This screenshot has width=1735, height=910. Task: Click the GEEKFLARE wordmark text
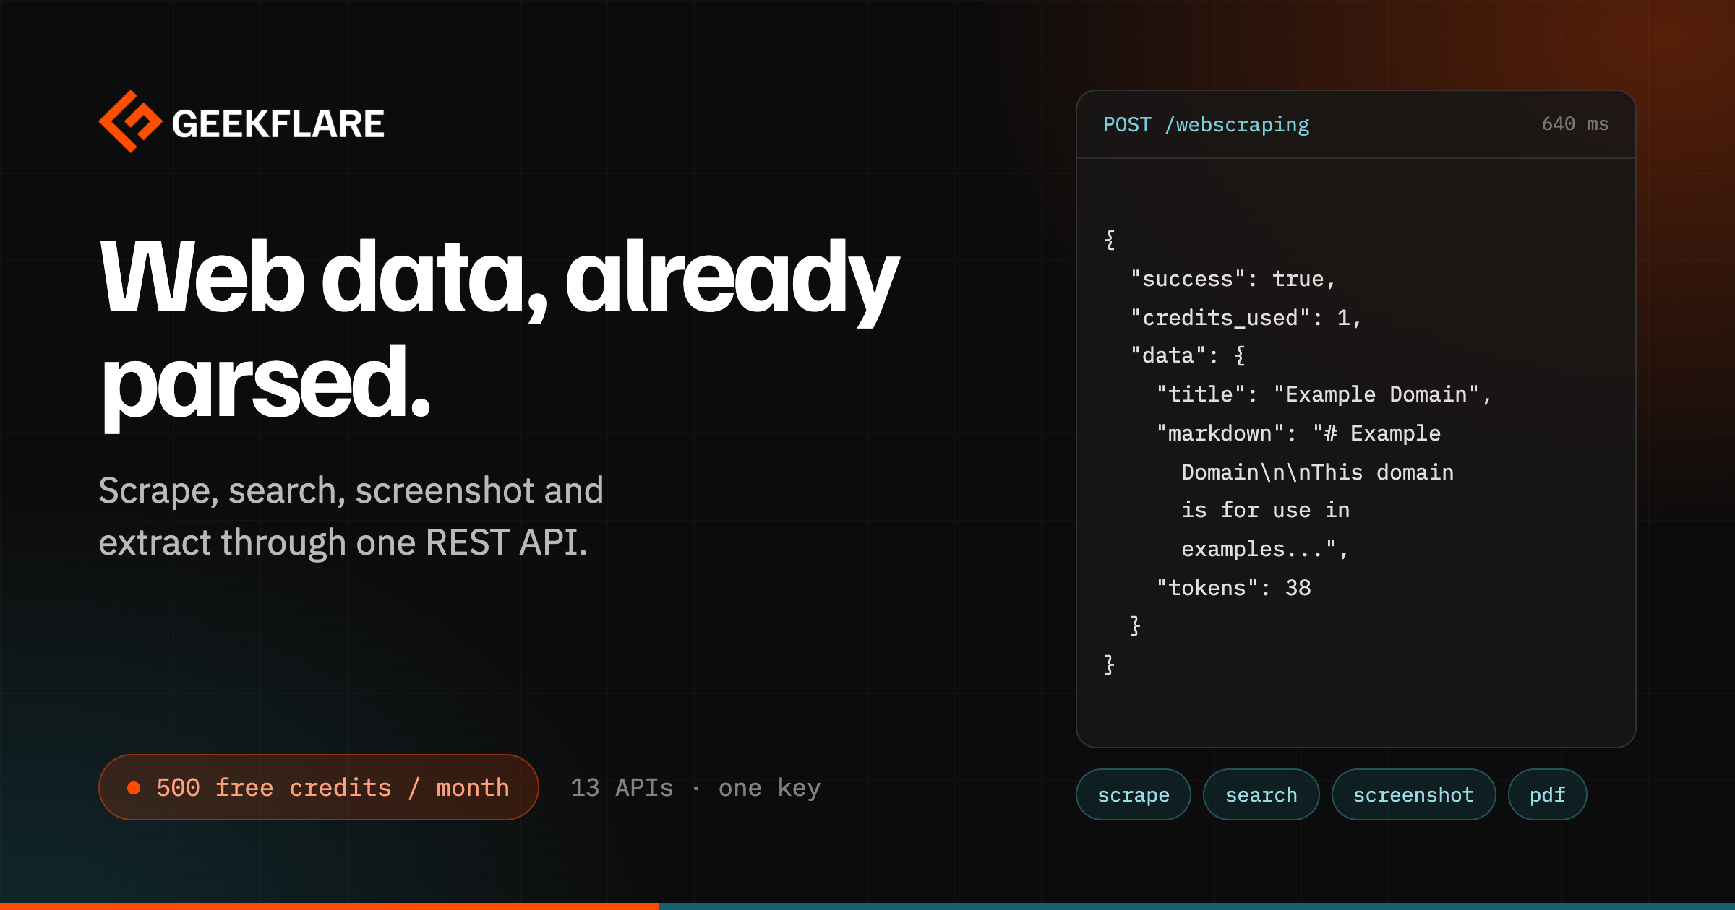[x=278, y=123]
